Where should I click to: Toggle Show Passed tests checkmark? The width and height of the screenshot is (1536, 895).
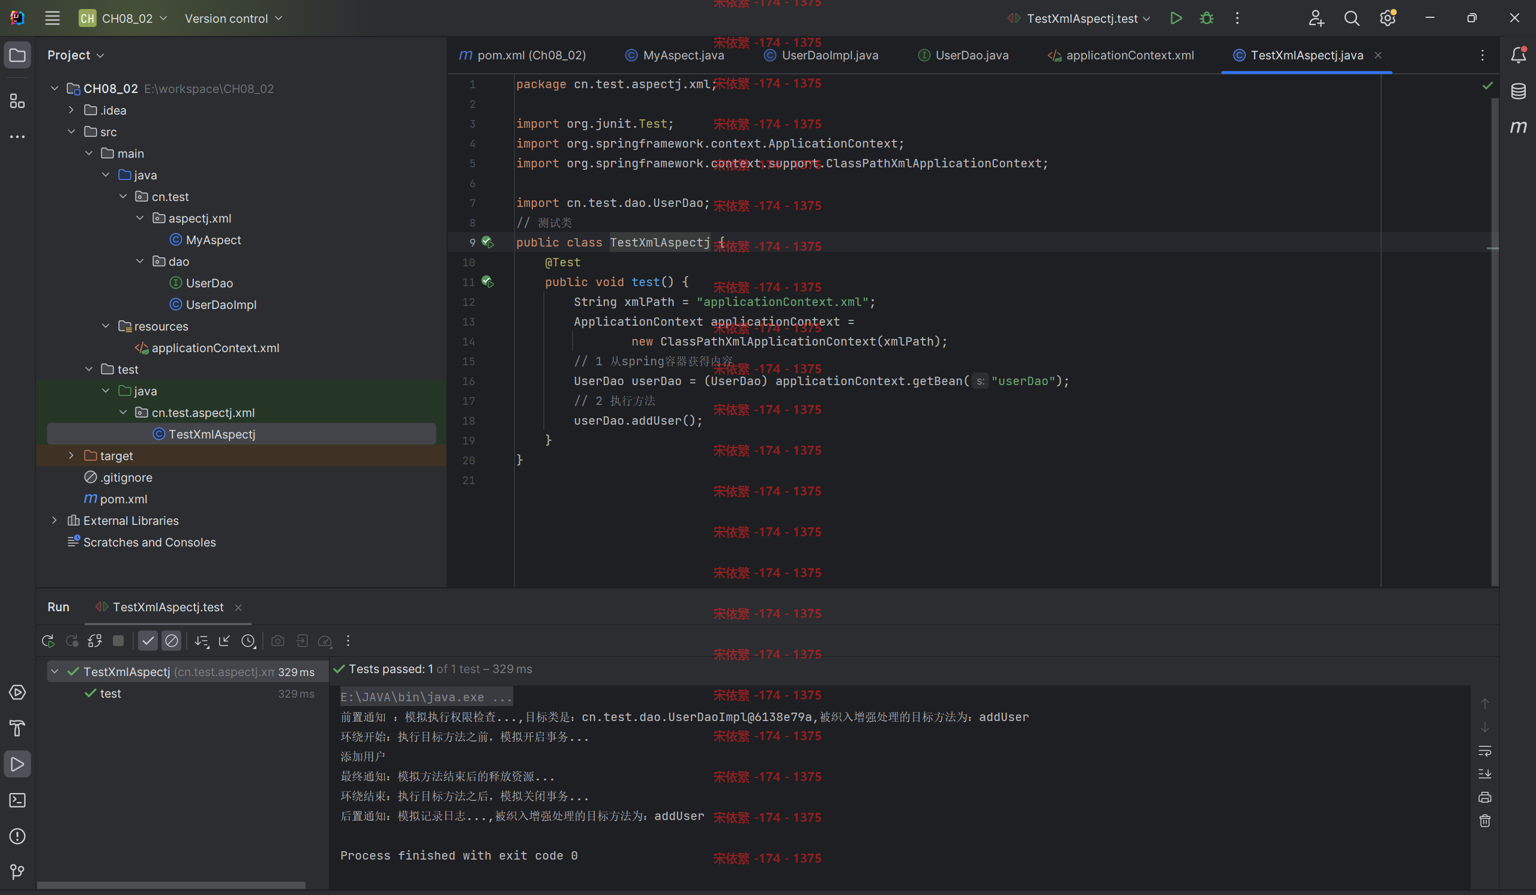pyautogui.click(x=148, y=641)
